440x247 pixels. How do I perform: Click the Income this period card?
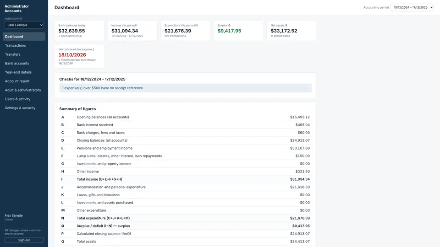coord(132,31)
